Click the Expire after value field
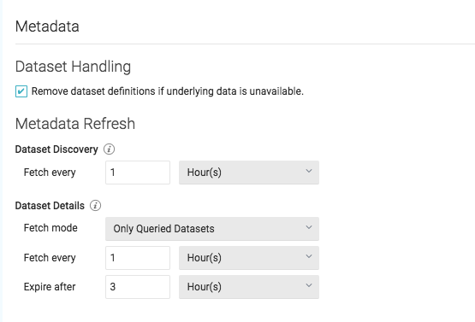This screenshot has height=322, width=475. coord(138,287)
